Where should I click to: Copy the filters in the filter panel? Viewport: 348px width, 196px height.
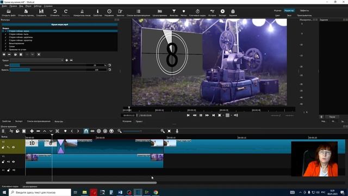(x=15, y=54)
